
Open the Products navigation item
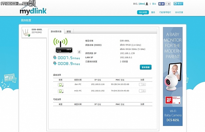click(x=153, y=12)
